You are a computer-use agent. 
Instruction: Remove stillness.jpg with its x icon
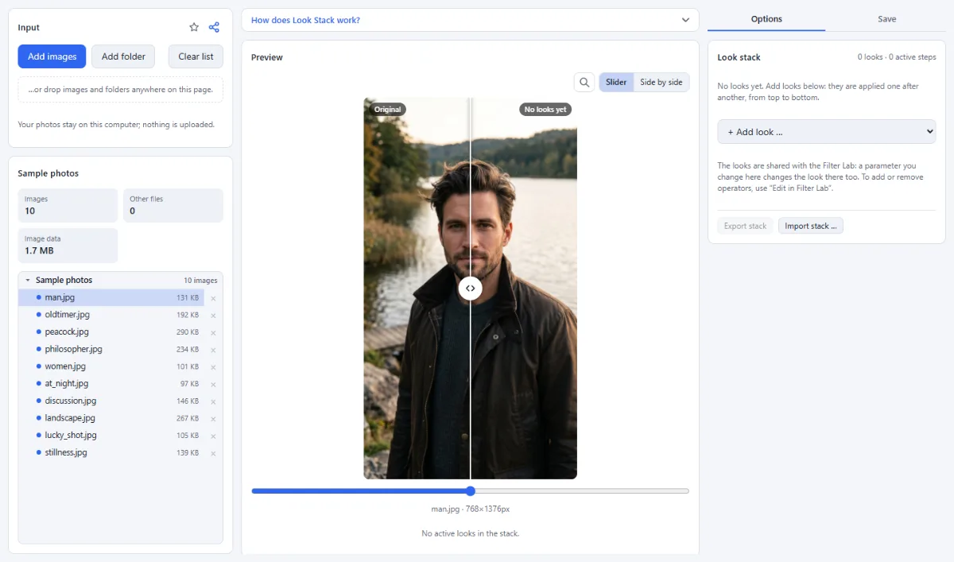213,453
